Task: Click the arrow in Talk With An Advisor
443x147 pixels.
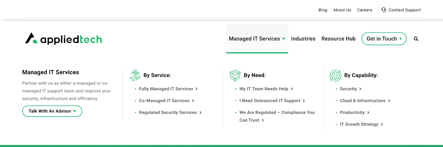Action: pos(75,111)
